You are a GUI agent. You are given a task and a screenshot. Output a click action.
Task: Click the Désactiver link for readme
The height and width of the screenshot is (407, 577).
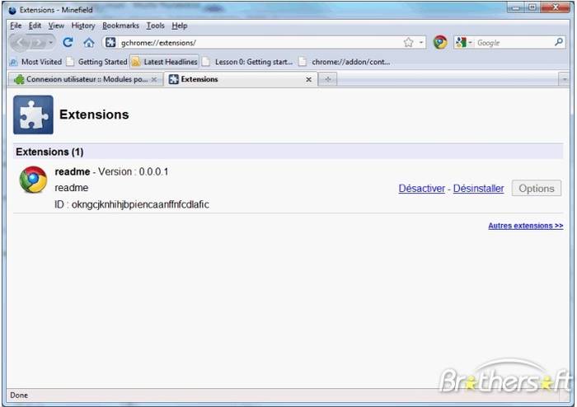pyautogui.click(x=422, y=188)
